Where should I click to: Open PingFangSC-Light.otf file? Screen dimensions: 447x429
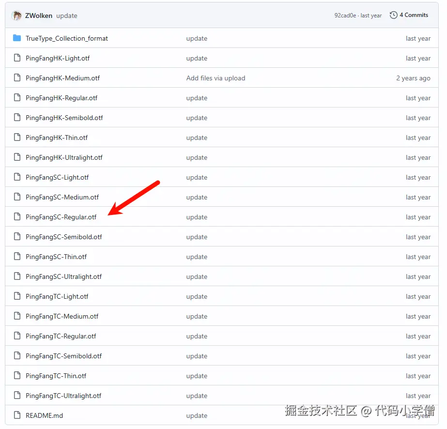click(57, 178)
